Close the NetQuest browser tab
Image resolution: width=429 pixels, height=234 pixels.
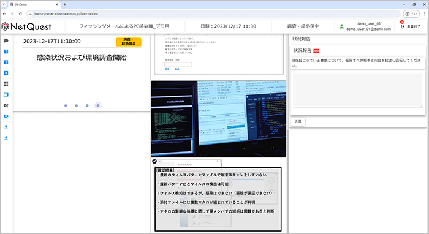pyautogui.click(x=56, y=4)
